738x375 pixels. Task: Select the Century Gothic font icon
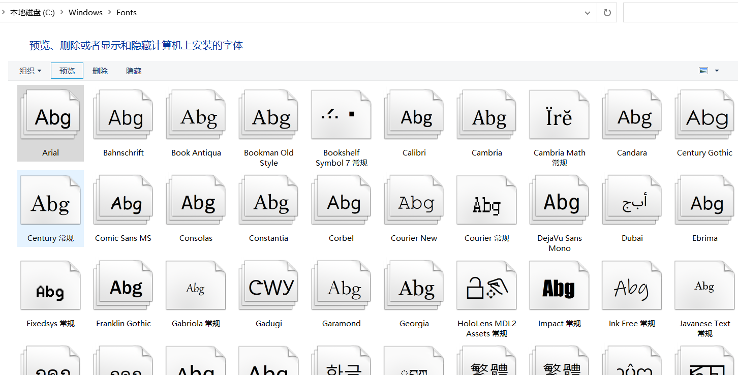(704, 115)
